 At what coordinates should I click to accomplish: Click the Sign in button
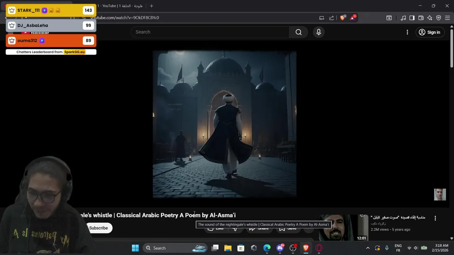pos(429,32)
